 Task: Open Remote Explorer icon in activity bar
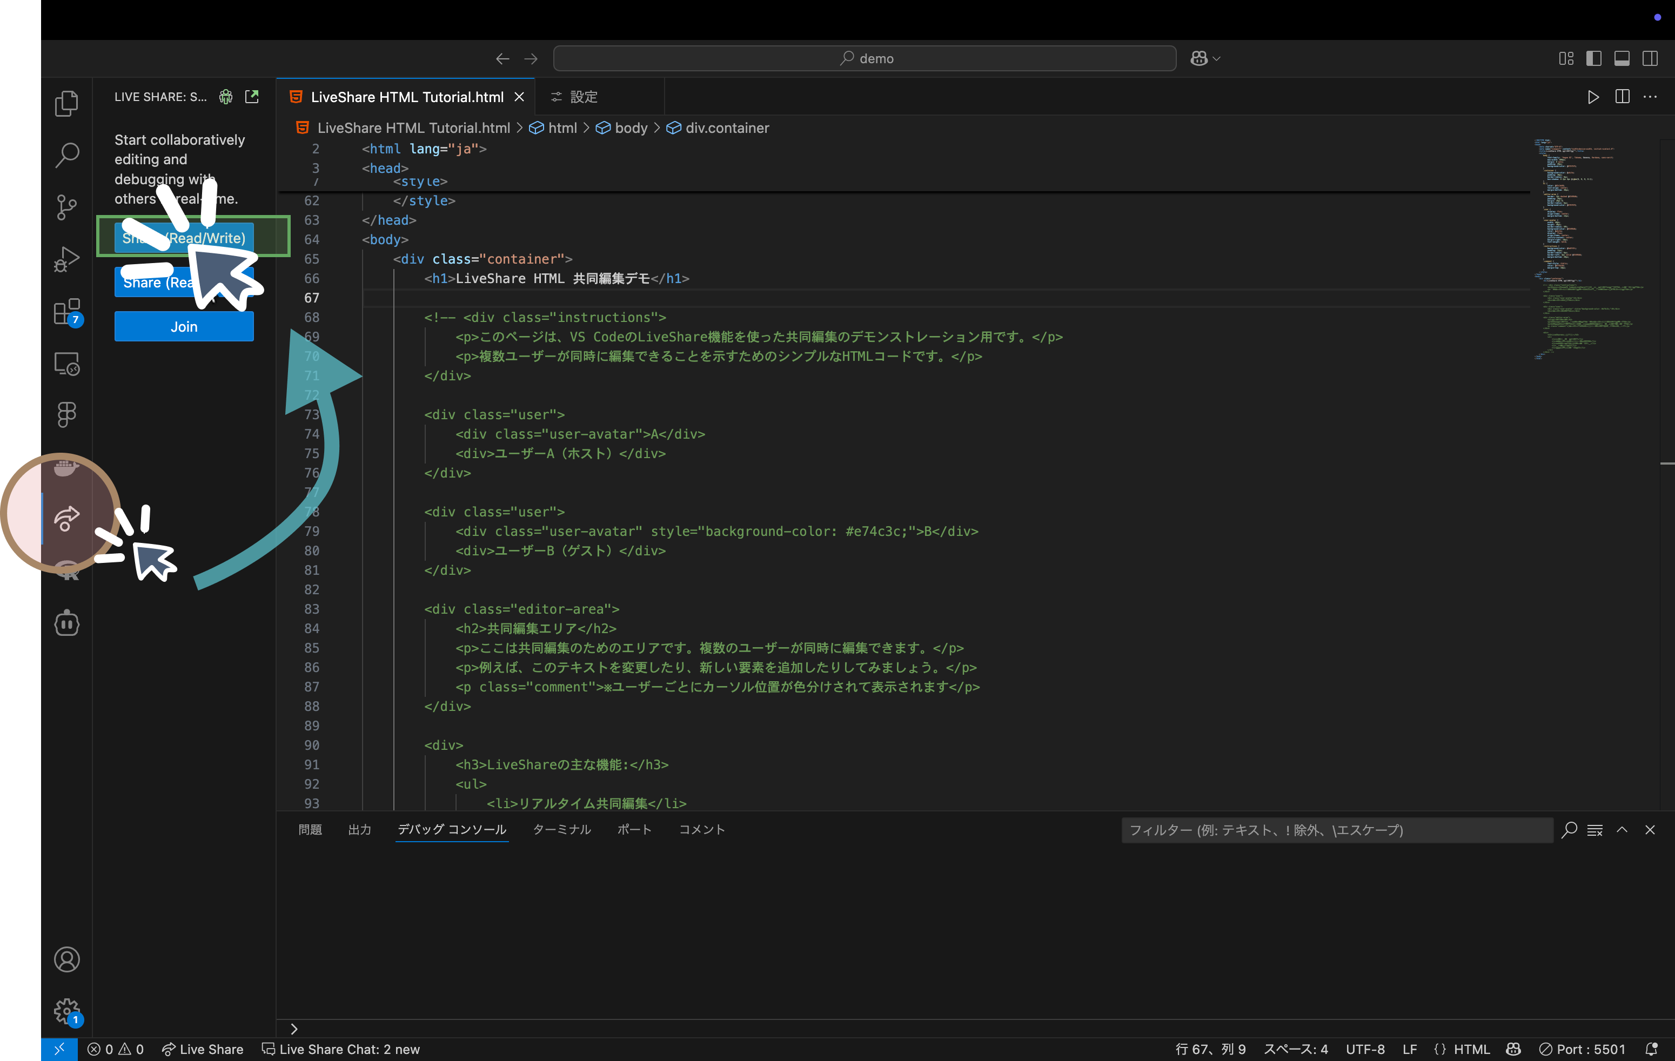point(67,364)
